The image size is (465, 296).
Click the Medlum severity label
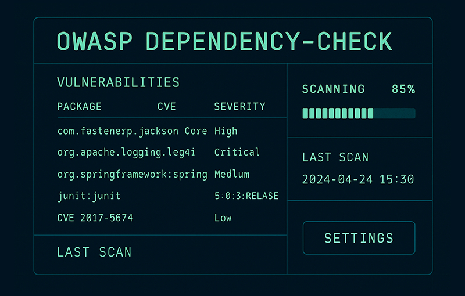[232, 174]
